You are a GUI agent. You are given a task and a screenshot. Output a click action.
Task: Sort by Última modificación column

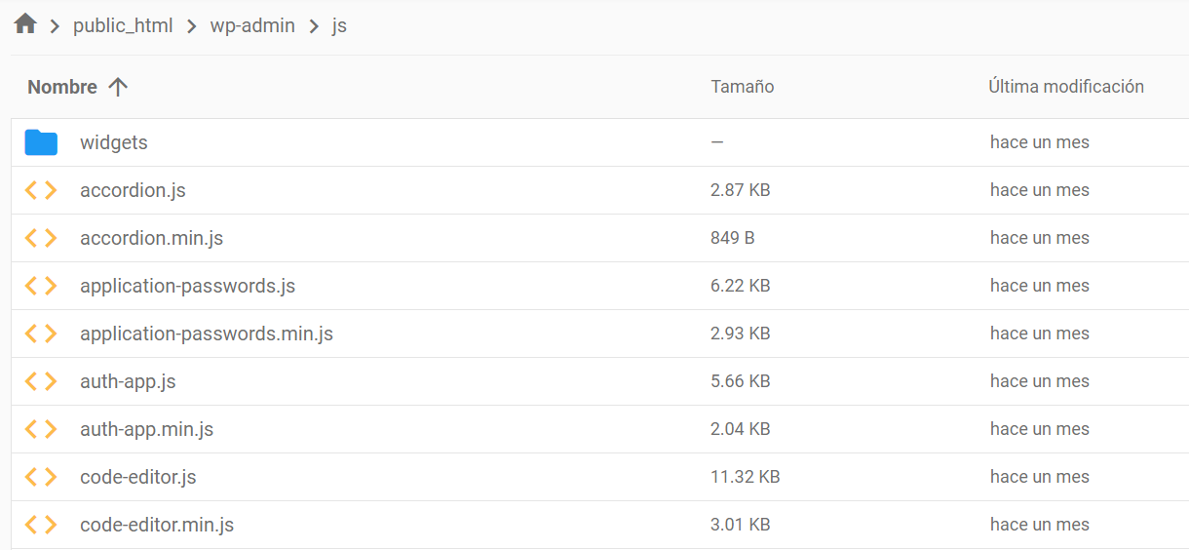(1065, 87)
